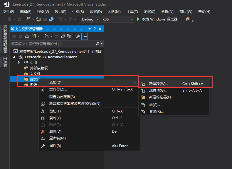Choose 新建解决方案资源管理器视图(N)

[89, 104]
